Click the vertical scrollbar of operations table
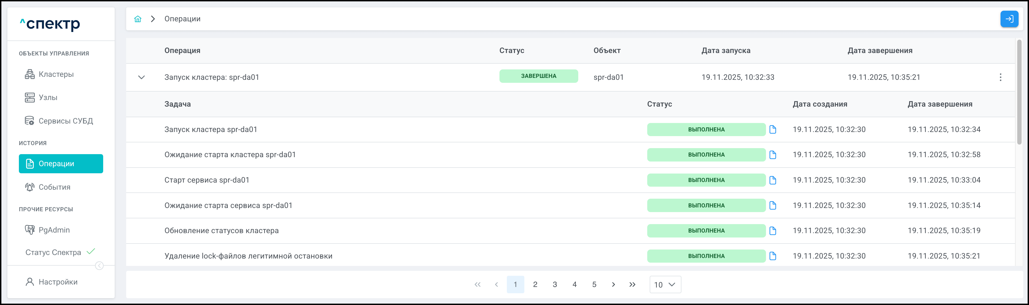The width and height of the screenshot is (1029, 305). tap(1019, 92)
